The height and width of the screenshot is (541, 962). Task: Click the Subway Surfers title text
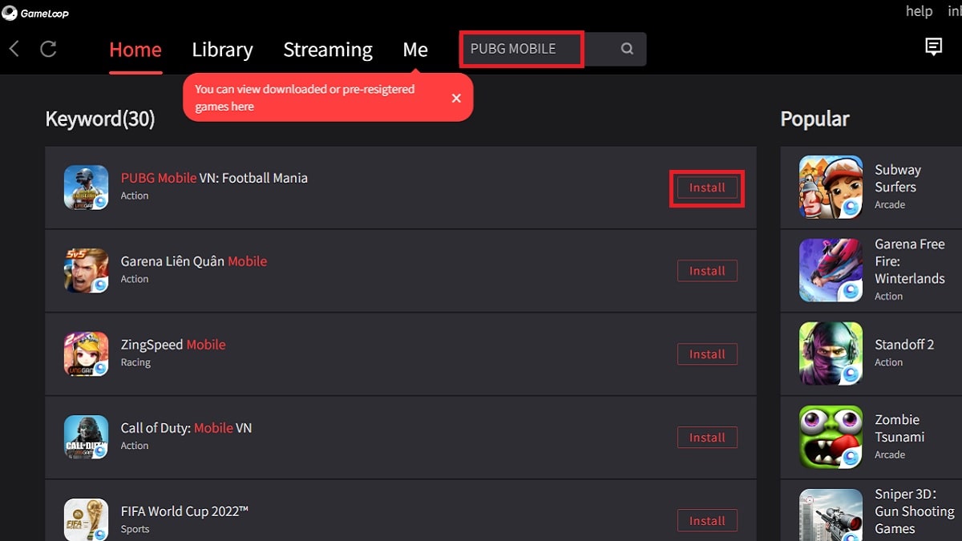pos(898,178)
